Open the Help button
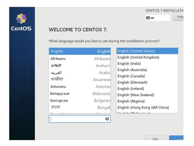194x146 pixels. pos(178,17)
